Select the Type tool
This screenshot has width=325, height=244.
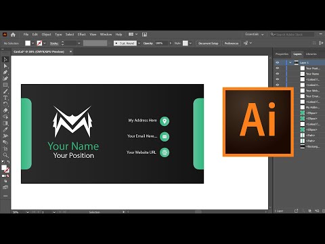click(5, 98)
